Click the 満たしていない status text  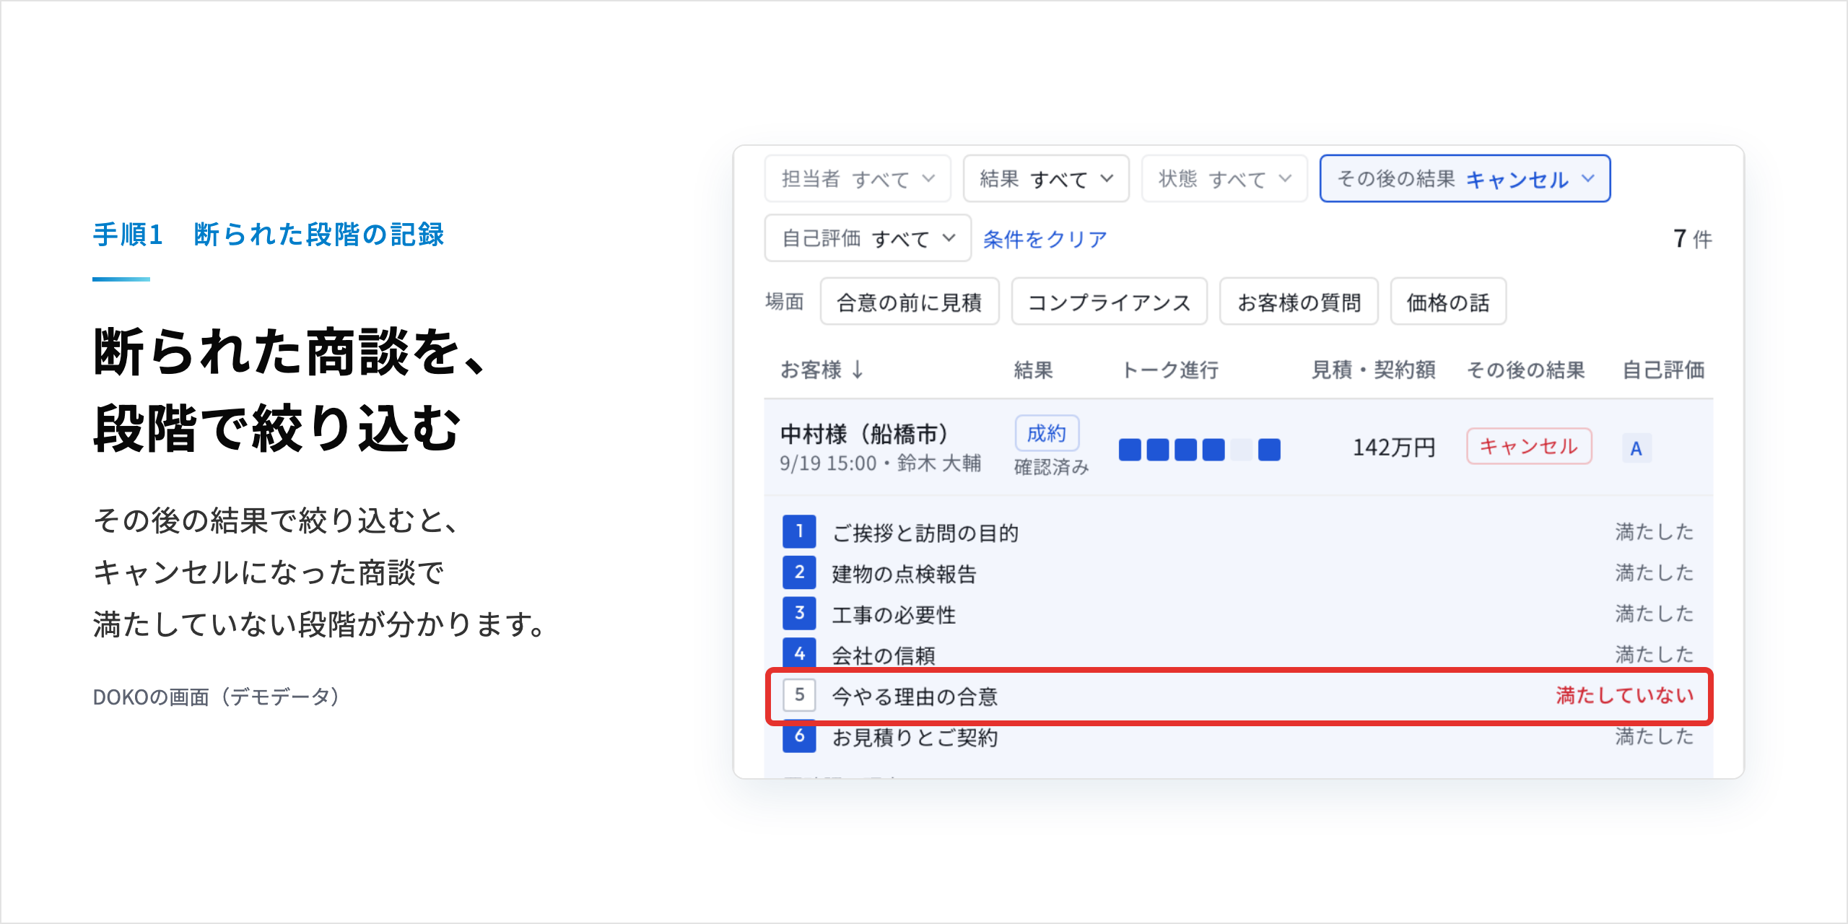1625,695
